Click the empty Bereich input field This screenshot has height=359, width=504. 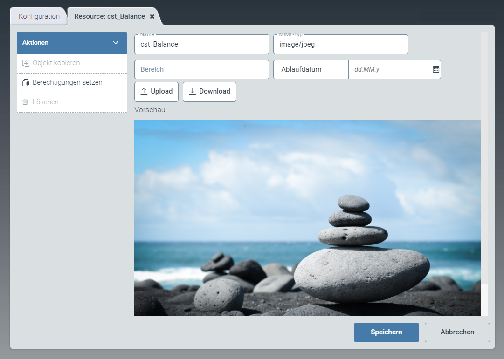(201, 69)
